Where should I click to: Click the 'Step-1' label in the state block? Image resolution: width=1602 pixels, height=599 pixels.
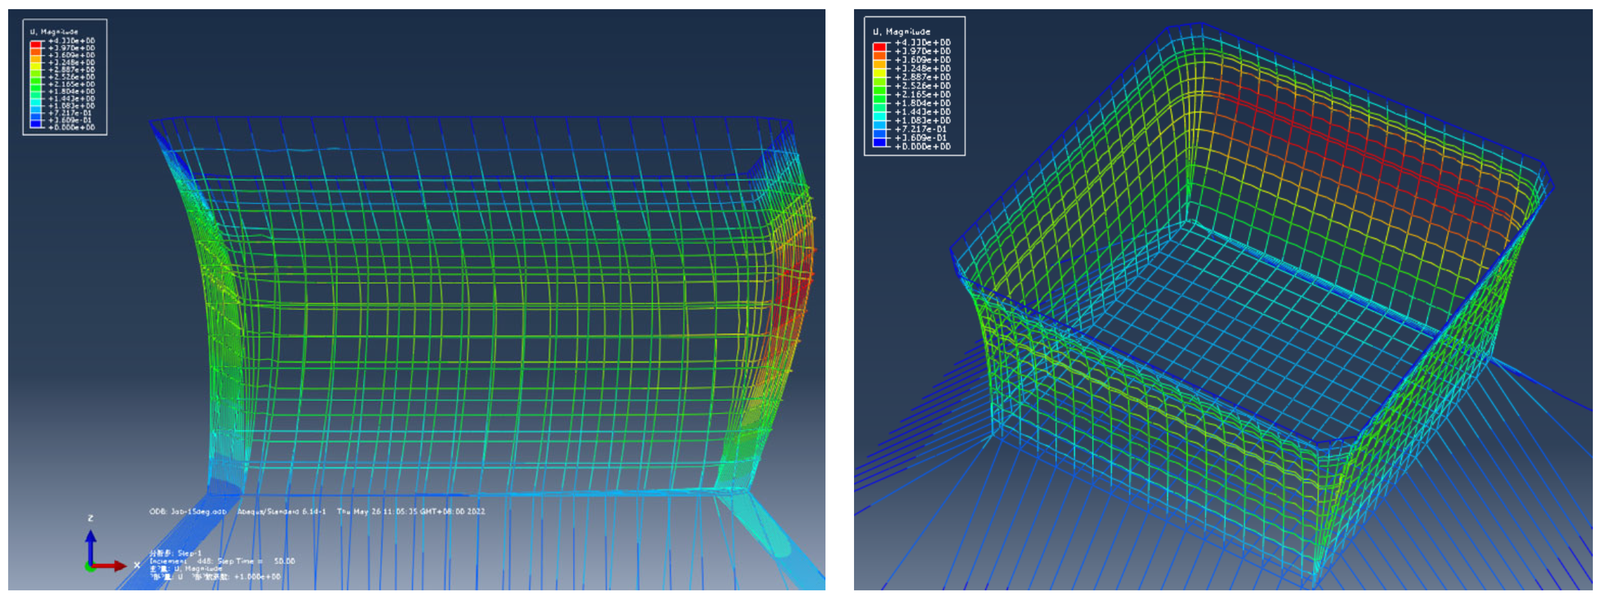pos(189,553)
